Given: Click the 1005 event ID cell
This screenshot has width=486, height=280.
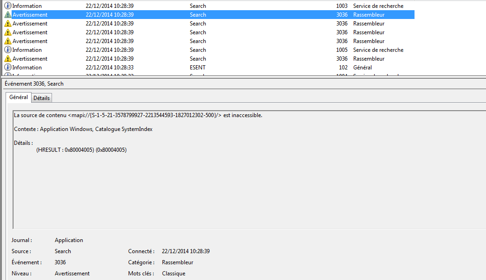Looking at the screenshot, I should [x=342, y=50].
